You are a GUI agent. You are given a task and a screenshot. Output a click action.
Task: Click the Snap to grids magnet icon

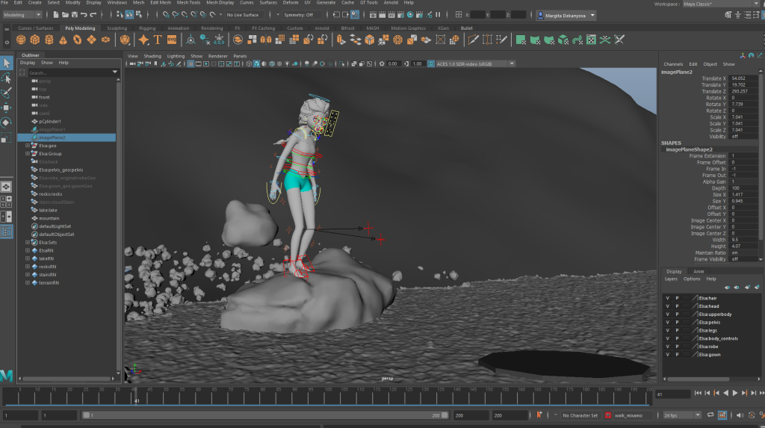(166, 15)
